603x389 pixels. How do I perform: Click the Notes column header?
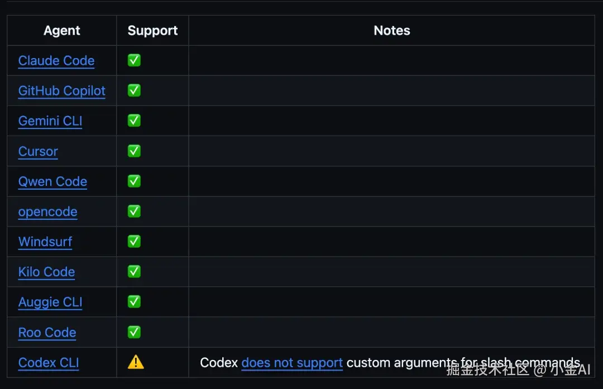click(392, 30)
